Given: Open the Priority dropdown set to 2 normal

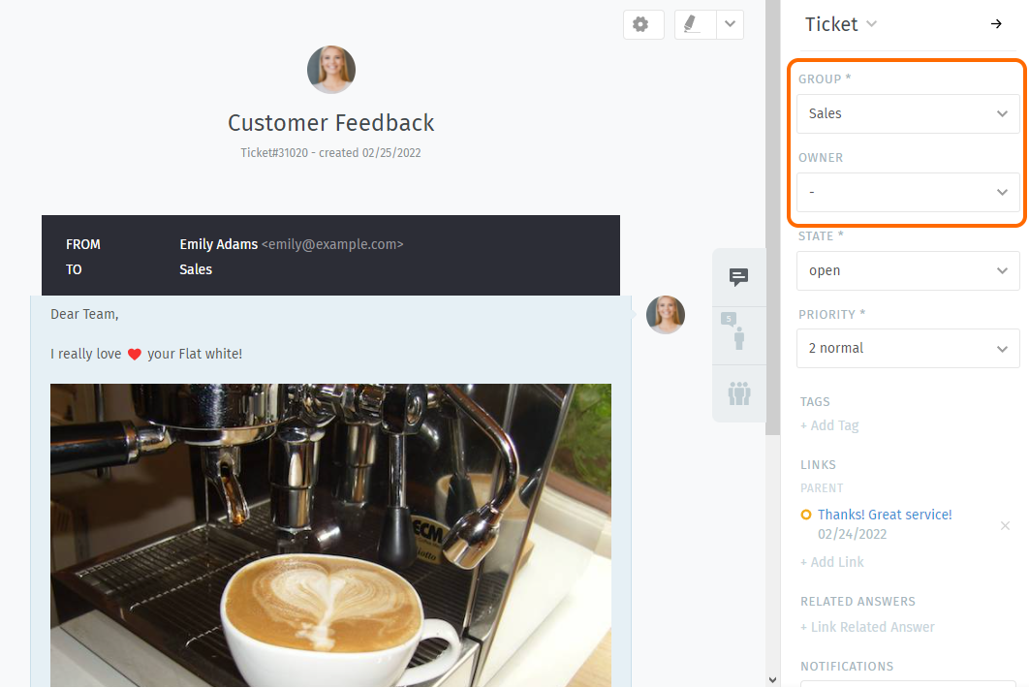Looking at the screenshot, I should pyautogui.click(x=907, y=348).
